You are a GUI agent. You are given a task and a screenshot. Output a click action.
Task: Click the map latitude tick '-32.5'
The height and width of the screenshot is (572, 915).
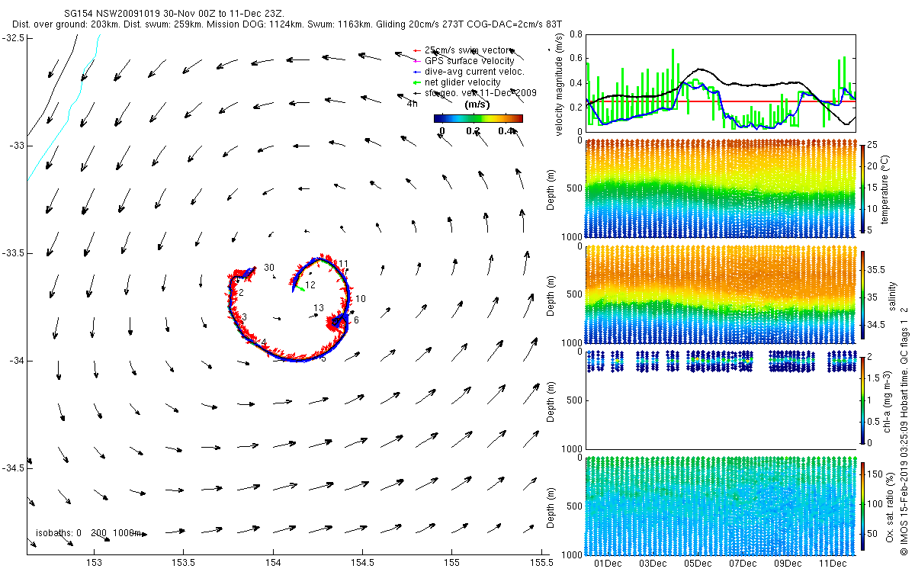14,37
